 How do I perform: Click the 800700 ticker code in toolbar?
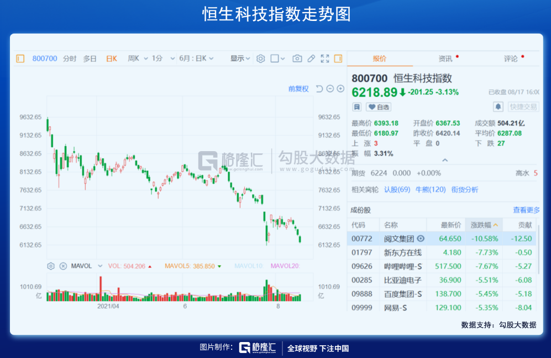45,58
